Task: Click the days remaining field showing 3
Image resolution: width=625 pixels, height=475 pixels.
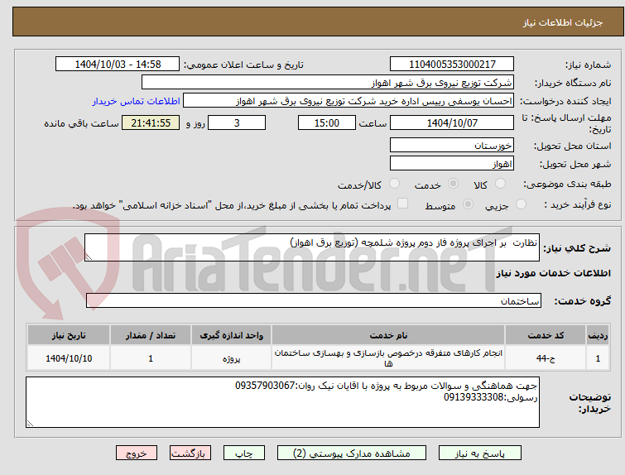Action: 237,122
